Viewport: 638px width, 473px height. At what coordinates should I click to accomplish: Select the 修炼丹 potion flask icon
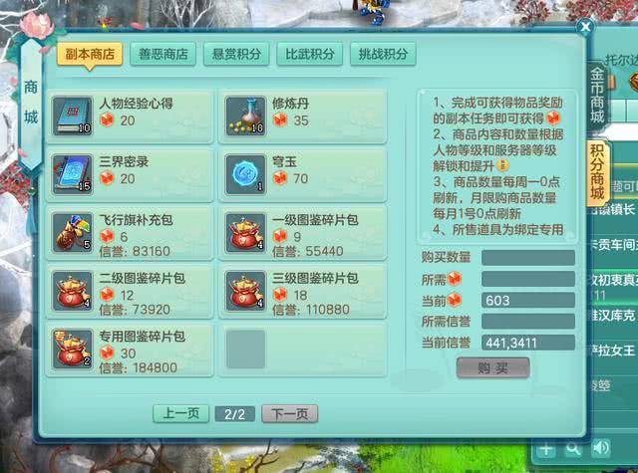[245, 117]
